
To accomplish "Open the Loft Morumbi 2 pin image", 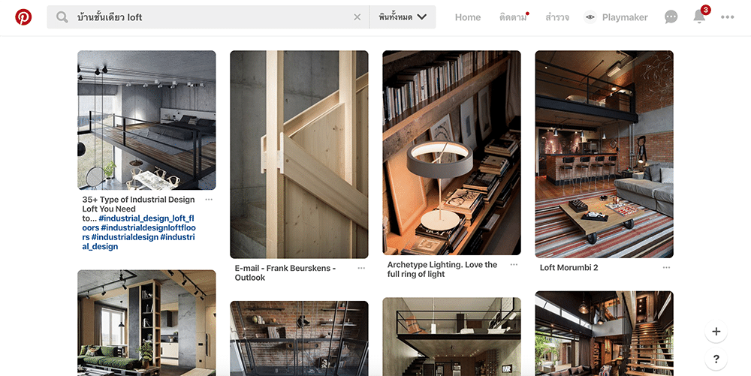I will click(x=604, y=154).
